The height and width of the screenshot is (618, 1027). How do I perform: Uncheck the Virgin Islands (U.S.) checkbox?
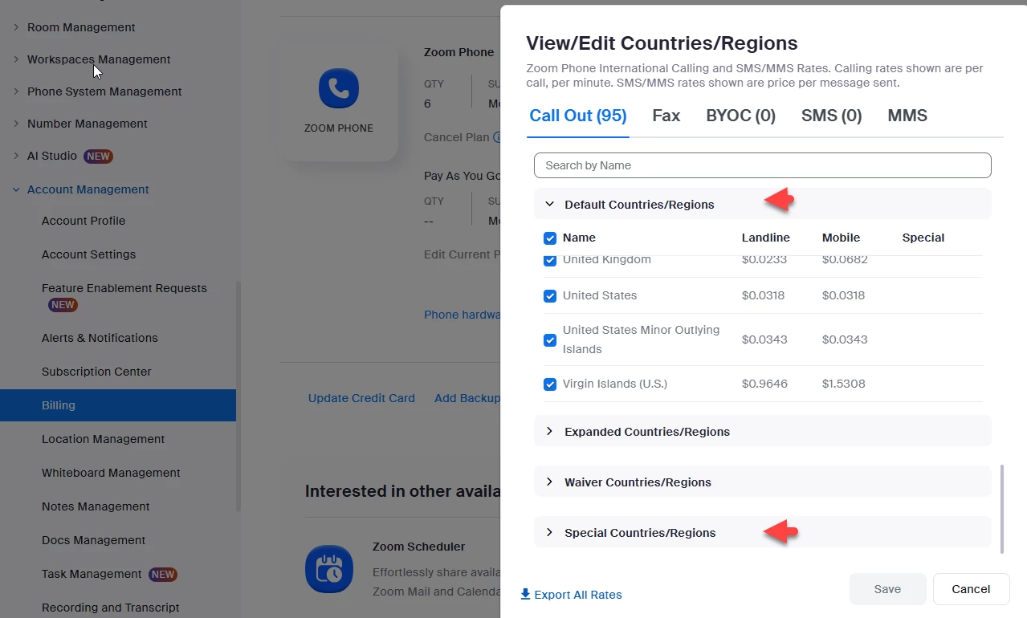(550, 384)
